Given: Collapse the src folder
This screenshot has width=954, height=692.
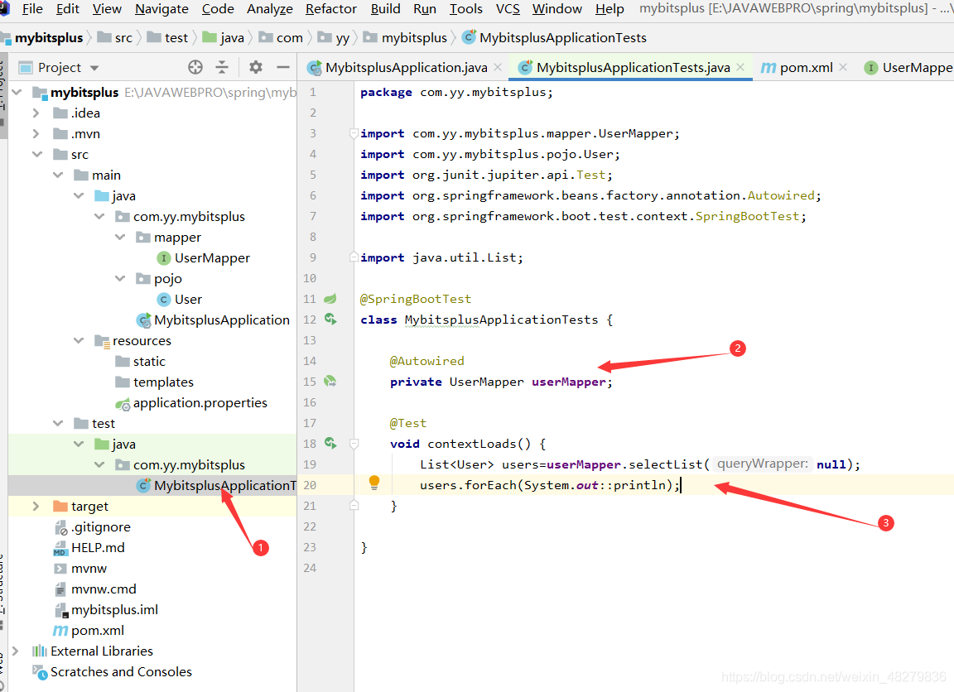Looking at the screenshot, I should point(36,154).
